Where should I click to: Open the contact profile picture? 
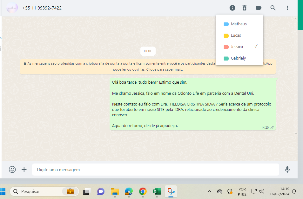12,8
